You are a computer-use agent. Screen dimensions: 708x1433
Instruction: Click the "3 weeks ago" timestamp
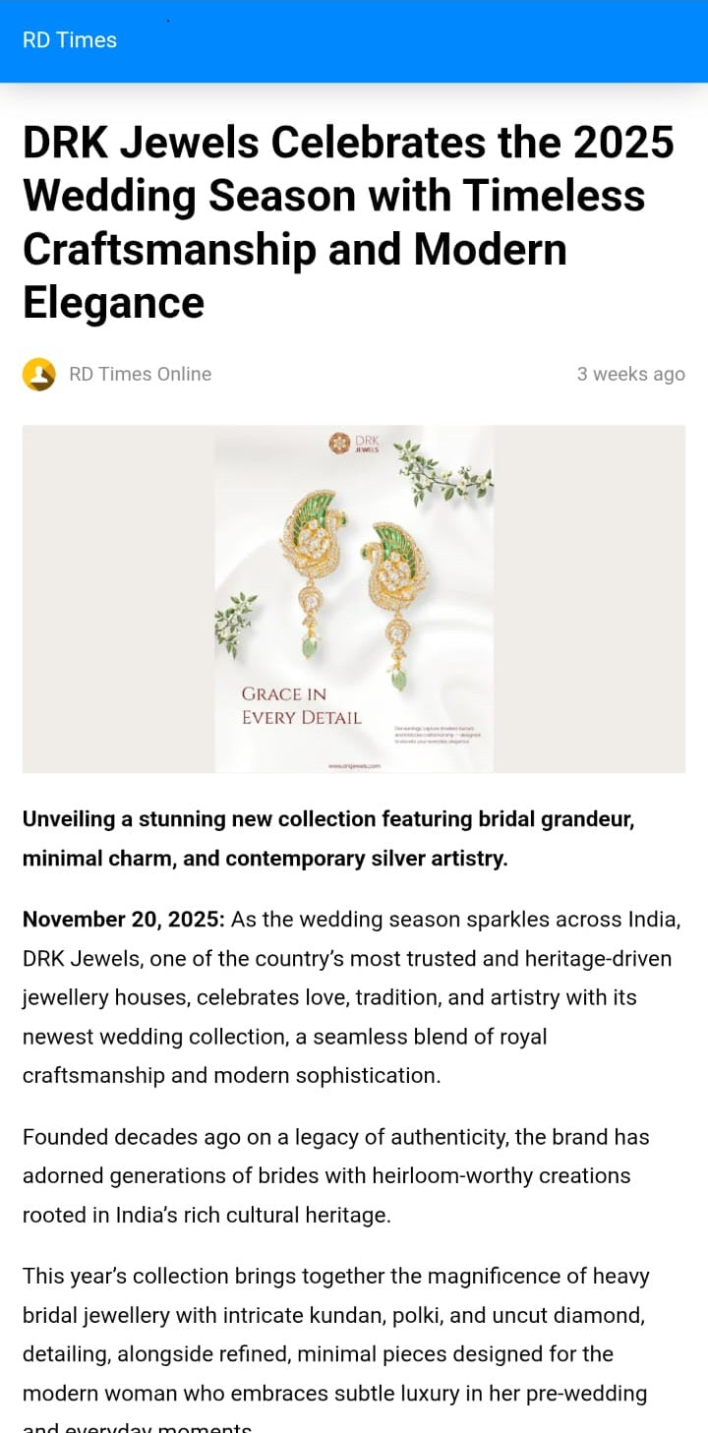[x=630, y=375]
